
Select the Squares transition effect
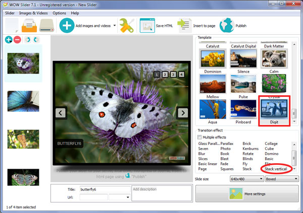227,169
